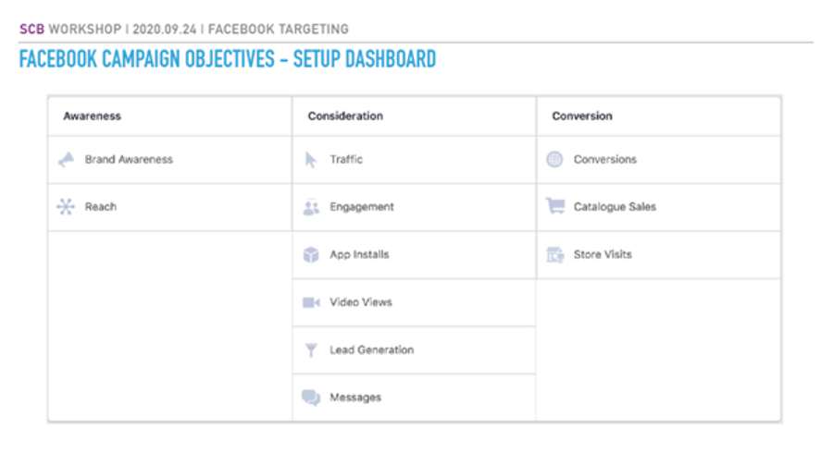Viewport: 833px width, 465px height.
Task: Click the Brand Awareness megaphone icon
Action: [x=66, y=159]
